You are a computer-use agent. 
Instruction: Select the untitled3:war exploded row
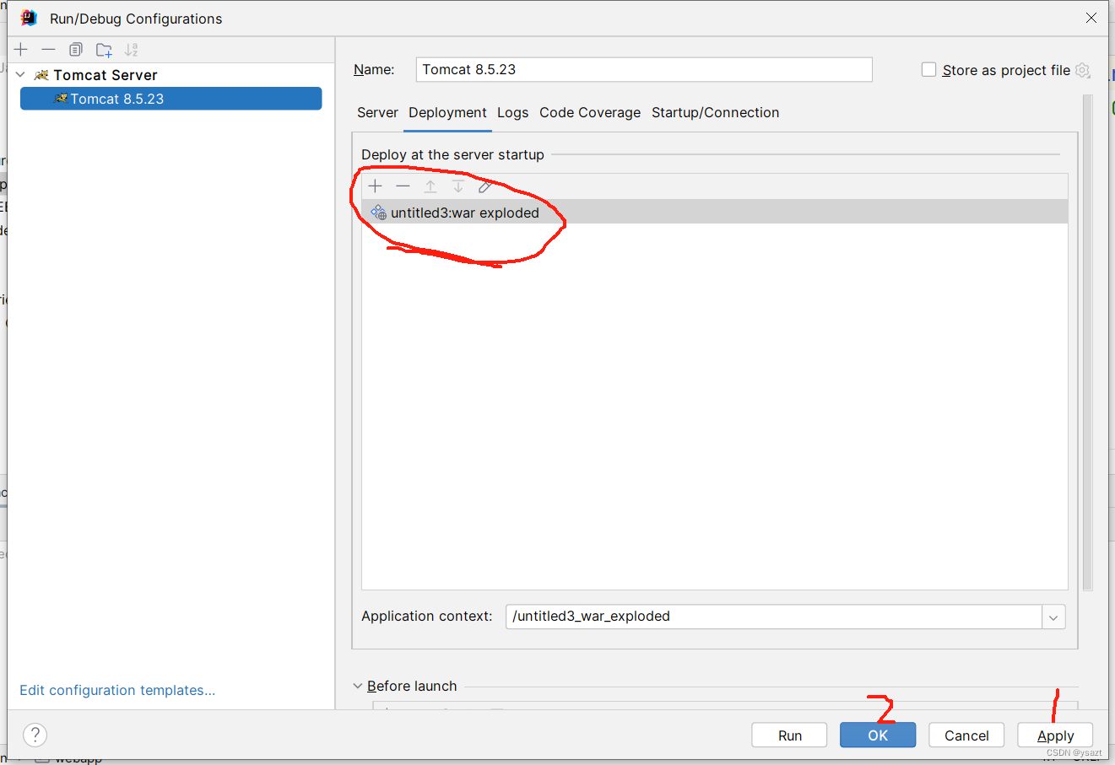click(715, 213)
